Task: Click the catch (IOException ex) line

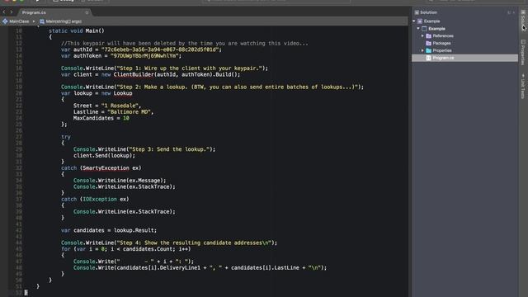Action: [95, 199]
